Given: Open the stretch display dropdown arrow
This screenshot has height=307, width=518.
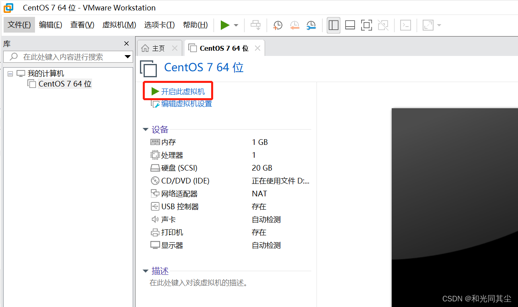Looking at the screenshot, I should point(439,25).
